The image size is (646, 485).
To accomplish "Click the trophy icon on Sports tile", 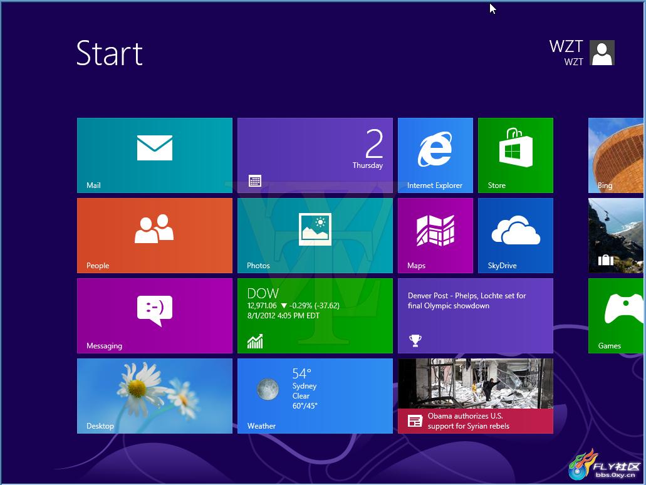I will [415, 341].
